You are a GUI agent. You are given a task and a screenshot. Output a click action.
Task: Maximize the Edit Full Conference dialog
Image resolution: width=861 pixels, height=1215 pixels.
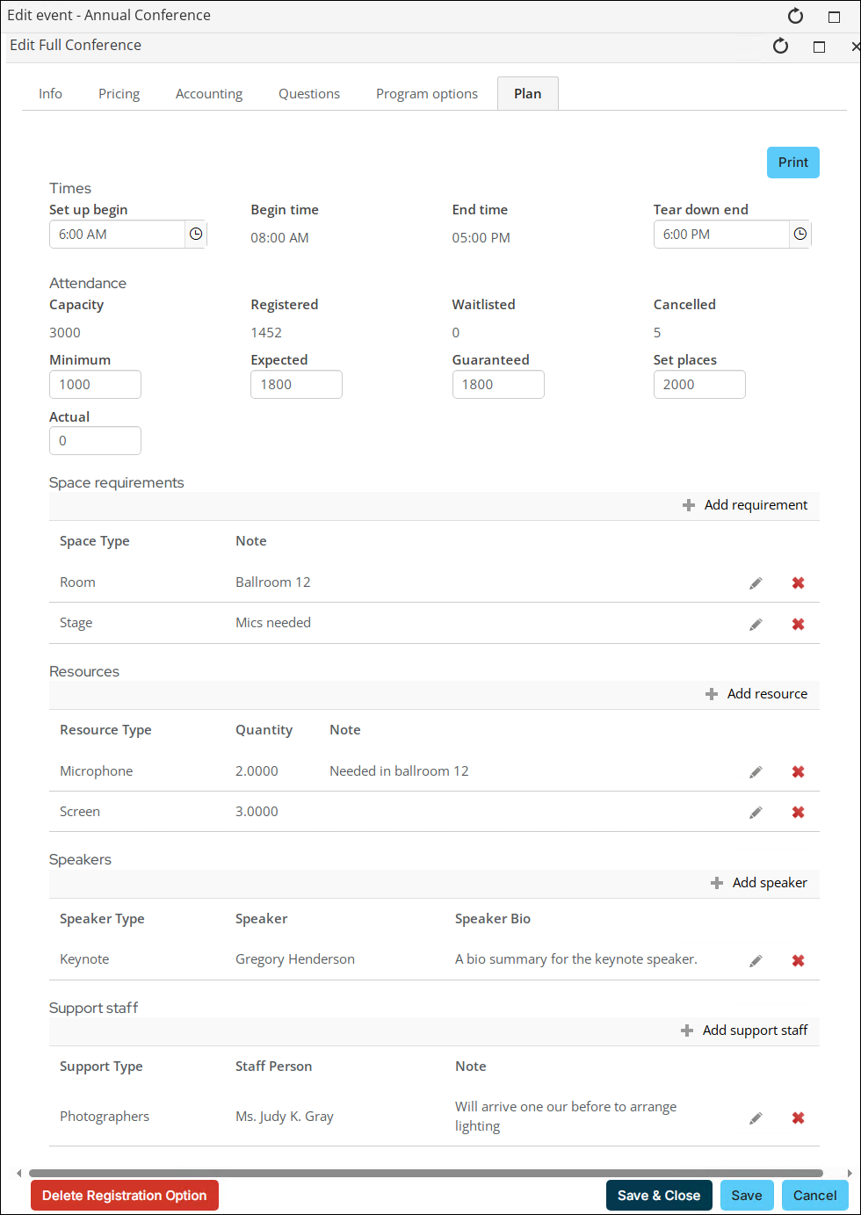coord(819,47)
